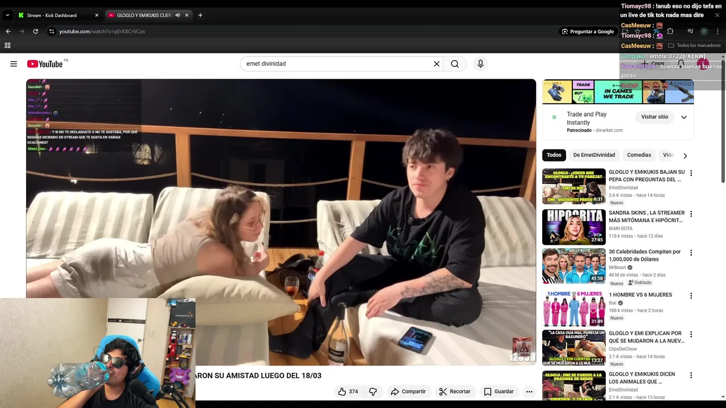
Task: Open options for SANDRA SKINS video
Action: point(691,214)
